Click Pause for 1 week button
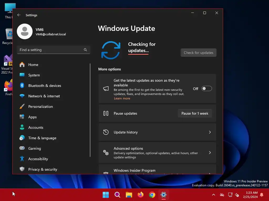269x201 pixels. [x=195, y=113]
